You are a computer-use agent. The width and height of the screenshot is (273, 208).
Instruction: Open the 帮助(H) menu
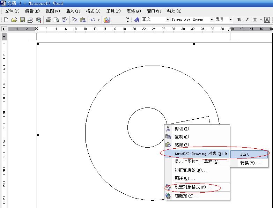pyautogui.click(x=174, y=11)
